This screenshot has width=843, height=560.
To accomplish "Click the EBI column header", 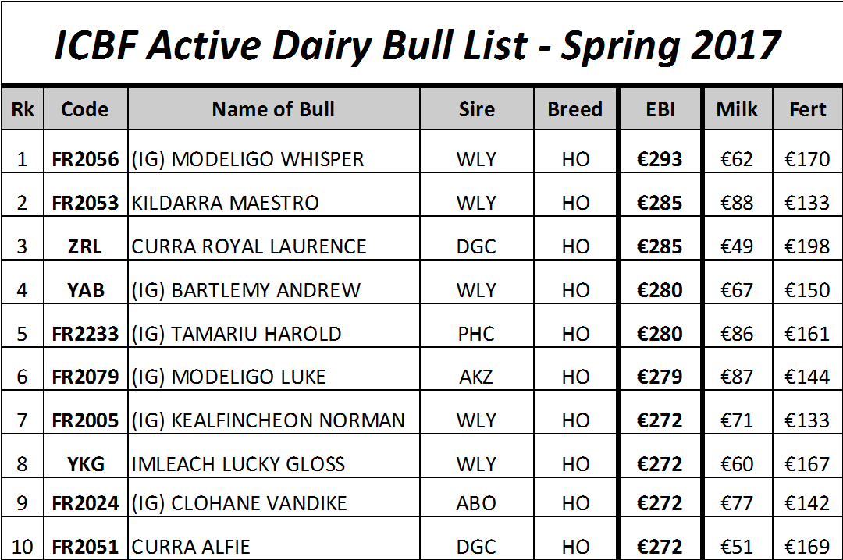I will pyautogui.click(x=660, y=109).
